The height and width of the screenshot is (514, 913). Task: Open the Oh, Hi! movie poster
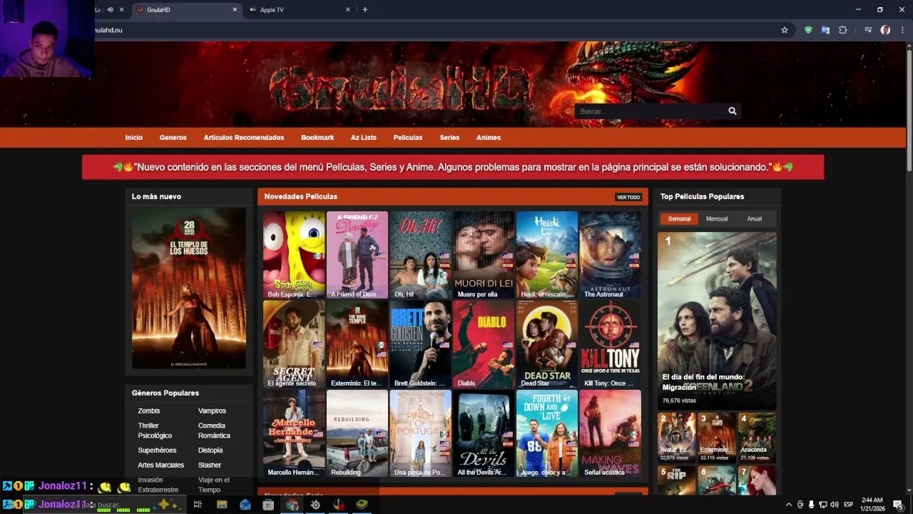(421, 255)
